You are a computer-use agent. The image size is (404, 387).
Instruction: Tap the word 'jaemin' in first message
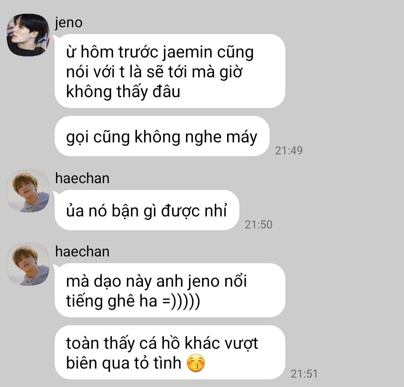[x=187, y=52]
